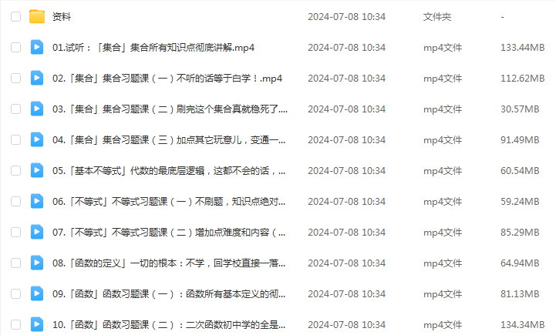Click video icon of 08. 函数的定义 file
Image resolution: width=556 pixels, height=335 pixels.
[x=37, y=263]
